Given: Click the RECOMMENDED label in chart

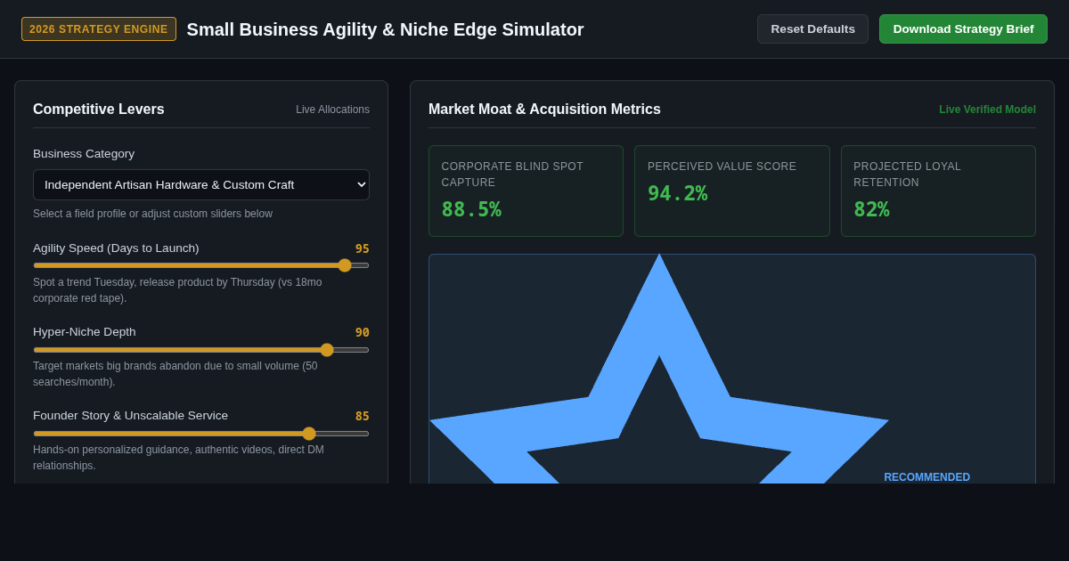Looking at the screenshot, I should tap(927, 477).
